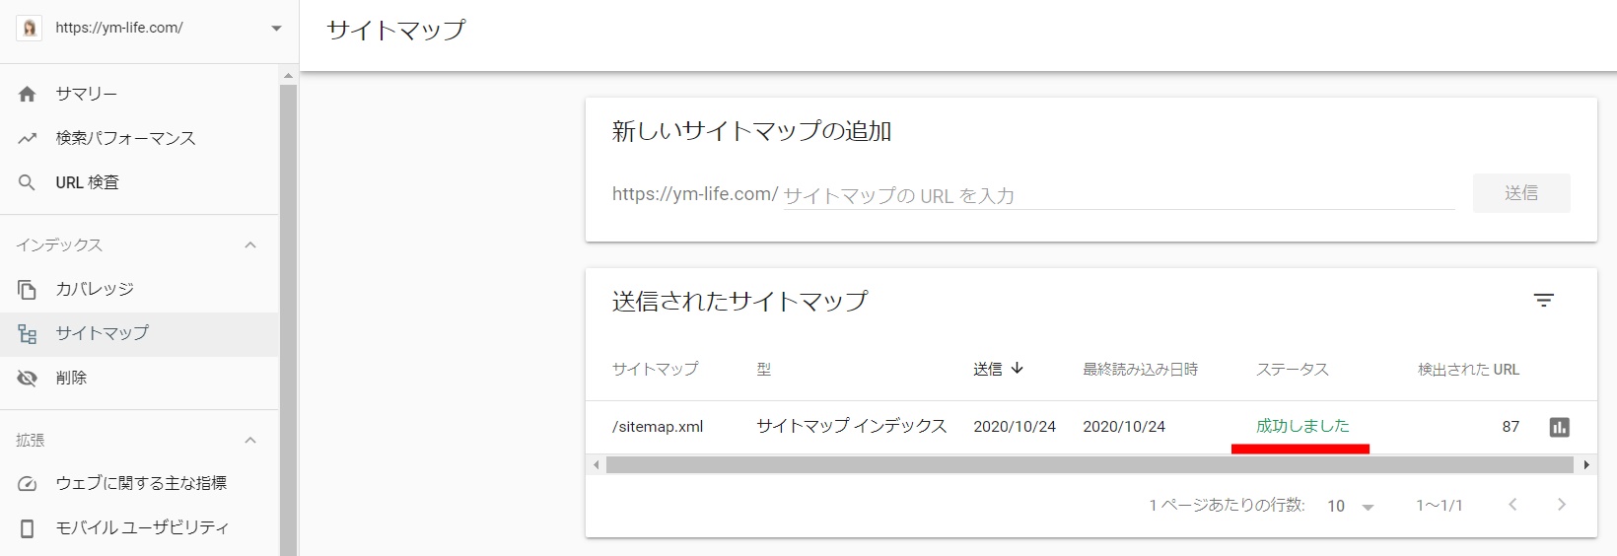1617x556 pixels.
Task: Go to next page chevron
Action: tap(1561, 505)
